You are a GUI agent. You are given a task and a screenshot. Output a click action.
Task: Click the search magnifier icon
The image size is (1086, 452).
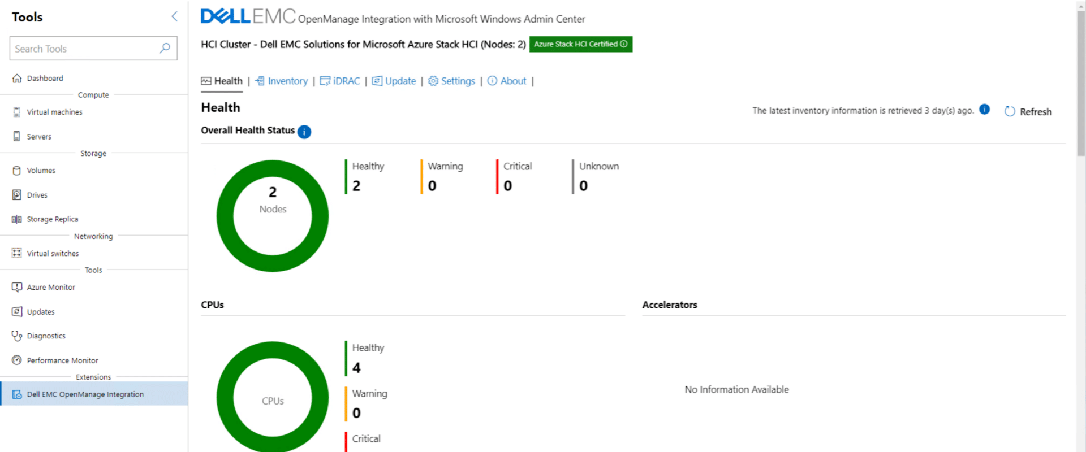click(165, 49)
